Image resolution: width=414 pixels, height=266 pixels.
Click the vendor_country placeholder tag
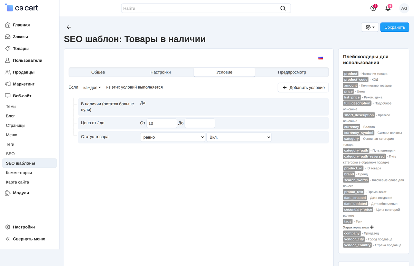coord(357,245)
